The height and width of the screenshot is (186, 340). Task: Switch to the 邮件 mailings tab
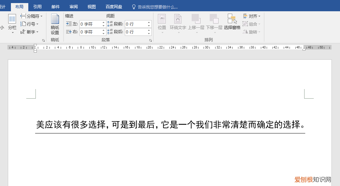56,7
